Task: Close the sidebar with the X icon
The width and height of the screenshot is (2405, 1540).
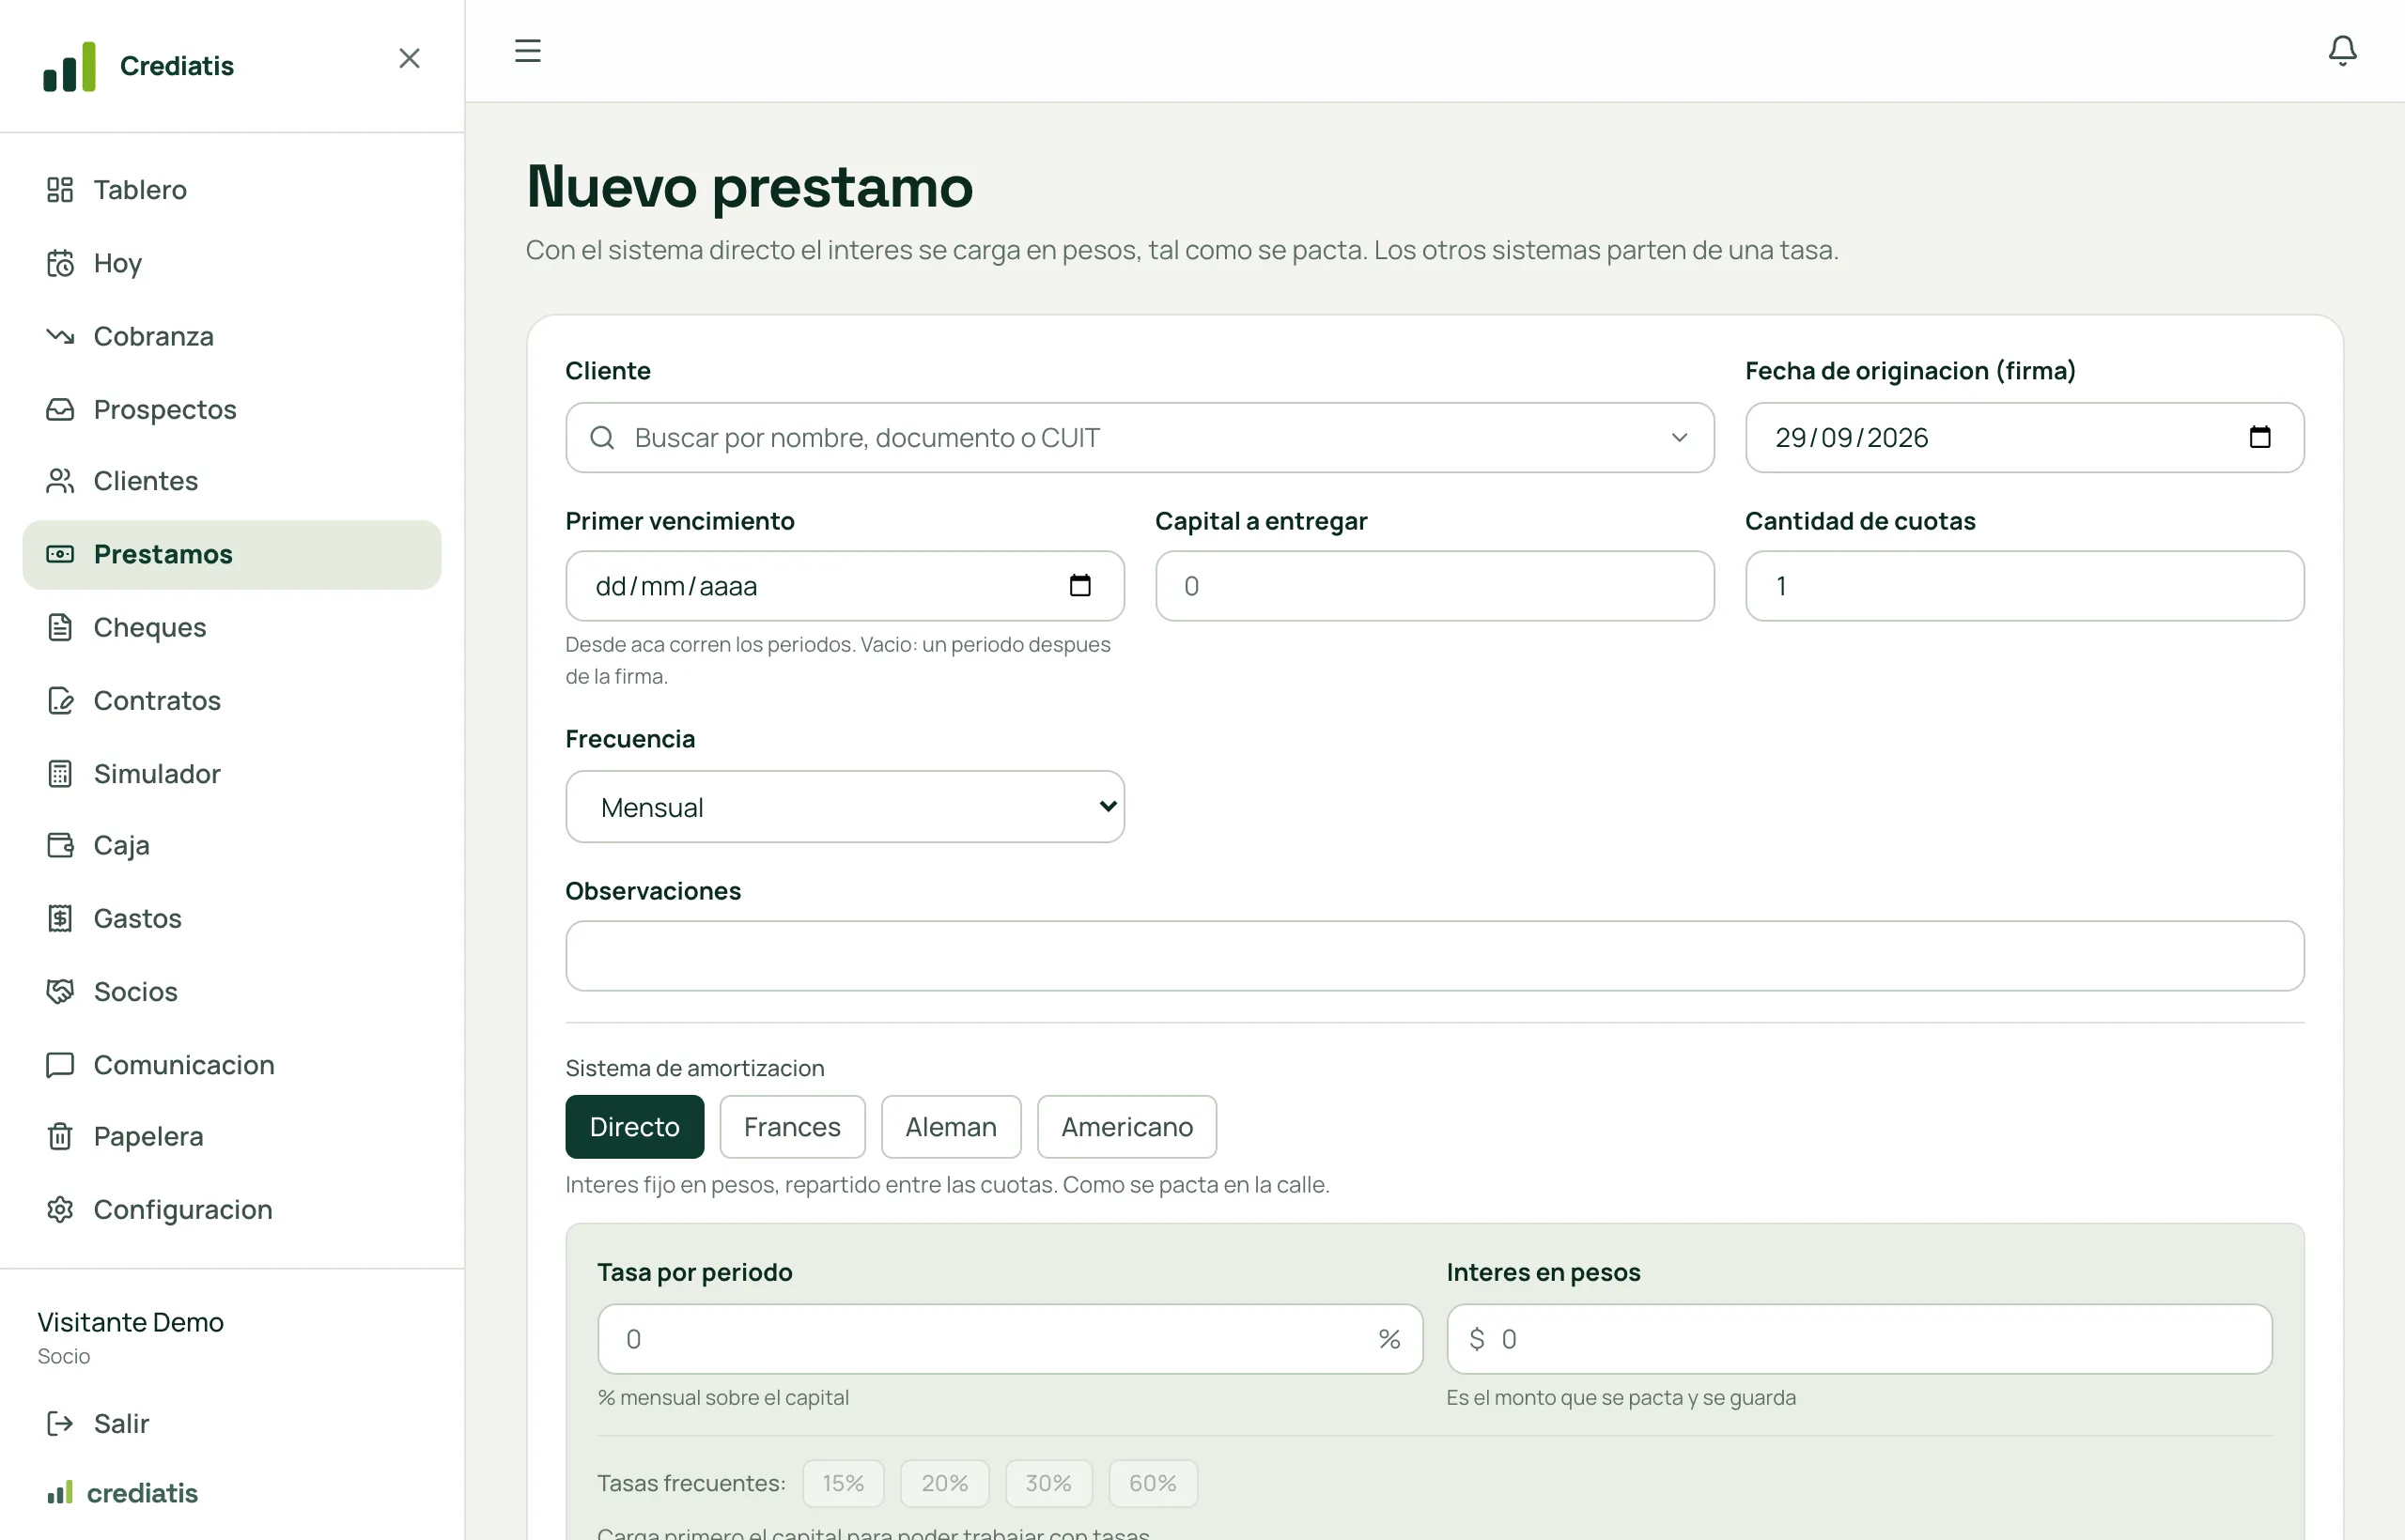Action: tap(410, 58)
